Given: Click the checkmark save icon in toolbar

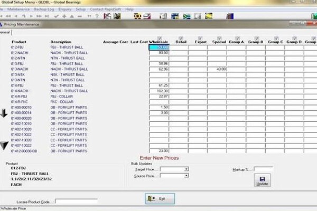Looking at the screenshot, I should pos(57,16).
